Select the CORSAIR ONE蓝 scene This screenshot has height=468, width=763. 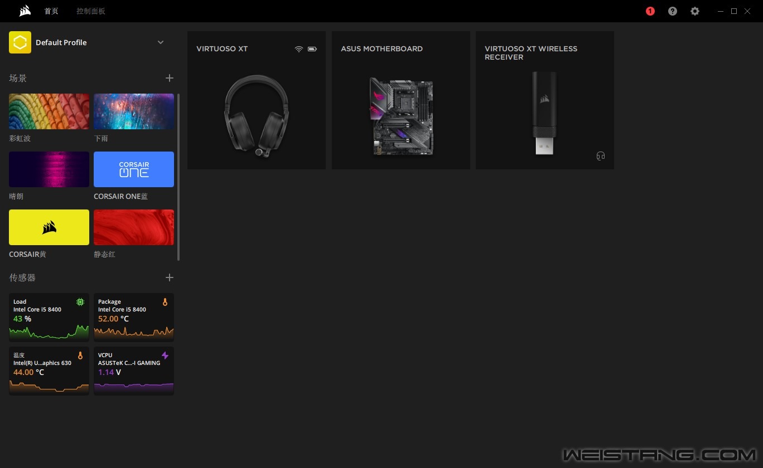(134, 169)
